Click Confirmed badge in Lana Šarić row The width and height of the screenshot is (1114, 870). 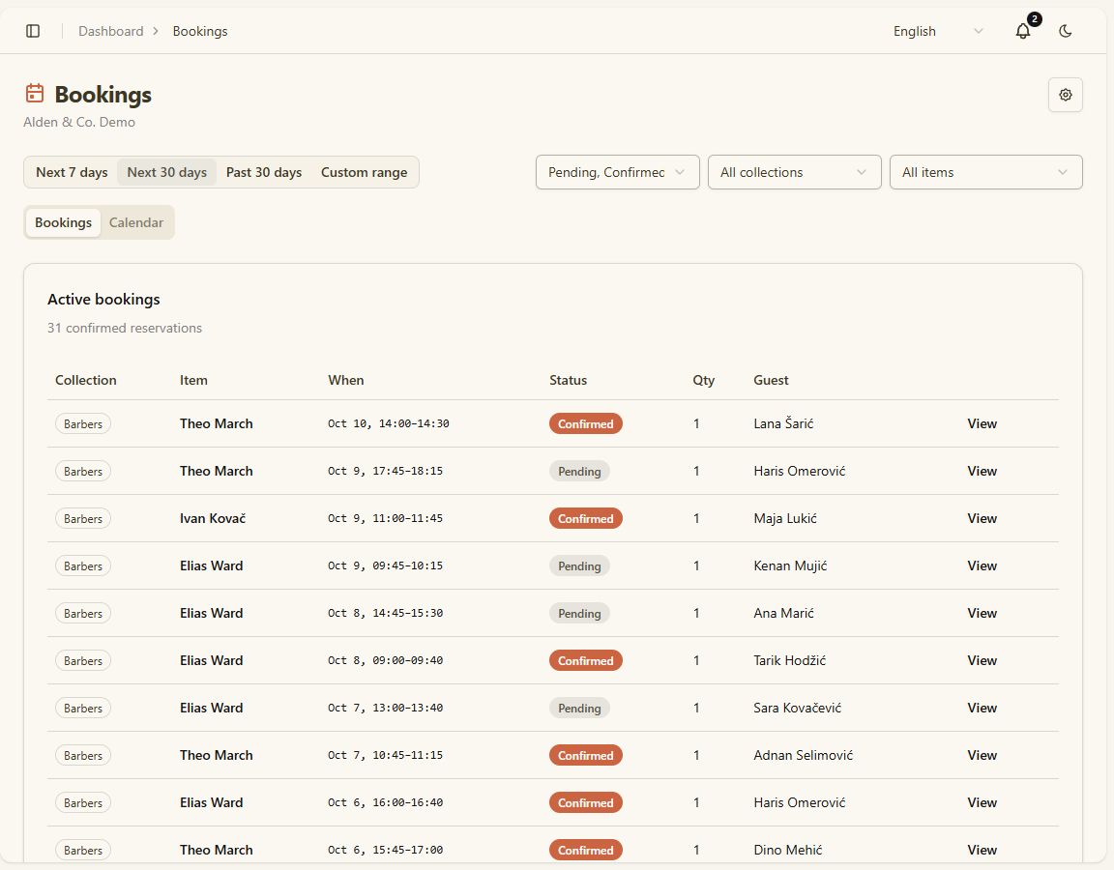pos(585,423)
